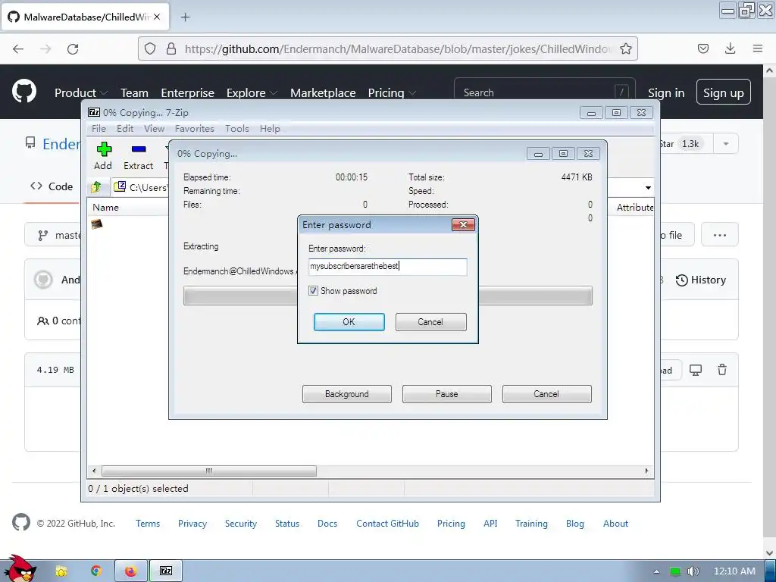Open the Team link in the GitHub header

tap(134, 92)
